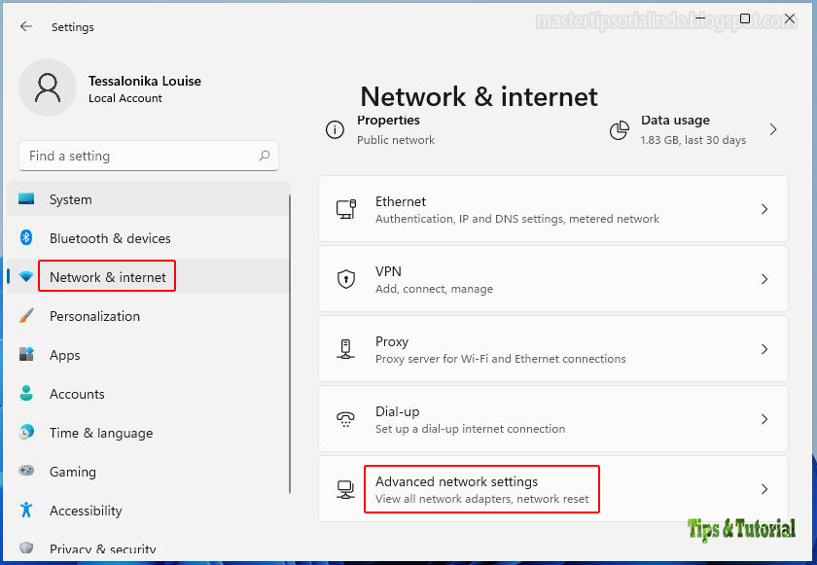The width and height of the screenshot is (817, 565).
Task: Select the Proxy server icon
Action: click(346, 349)
